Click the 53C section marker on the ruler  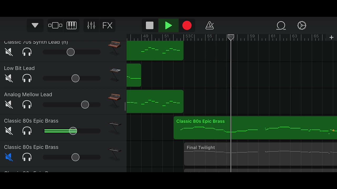pyautogui.click(x=189, y=36)
